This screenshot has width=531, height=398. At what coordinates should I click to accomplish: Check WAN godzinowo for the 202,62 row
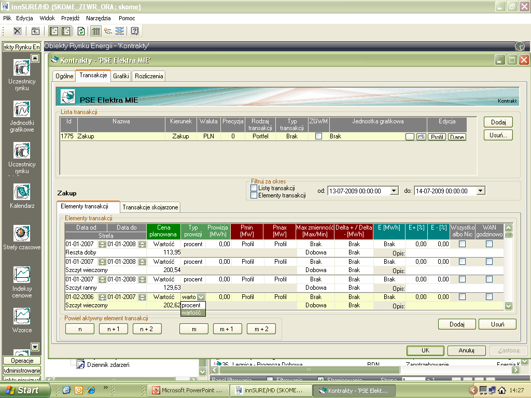pyautogui.click(x=490, y=296)
